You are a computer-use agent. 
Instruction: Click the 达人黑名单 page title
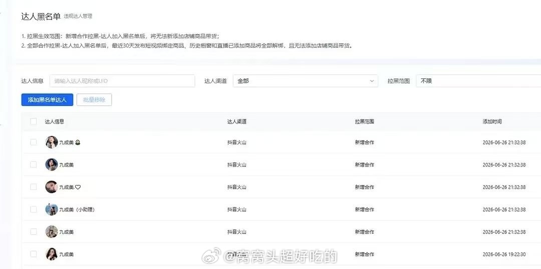click(41, 16)
